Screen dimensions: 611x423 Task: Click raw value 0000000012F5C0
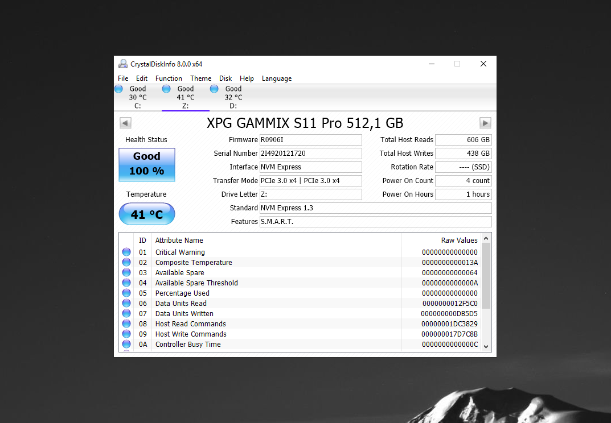(450, 303)
